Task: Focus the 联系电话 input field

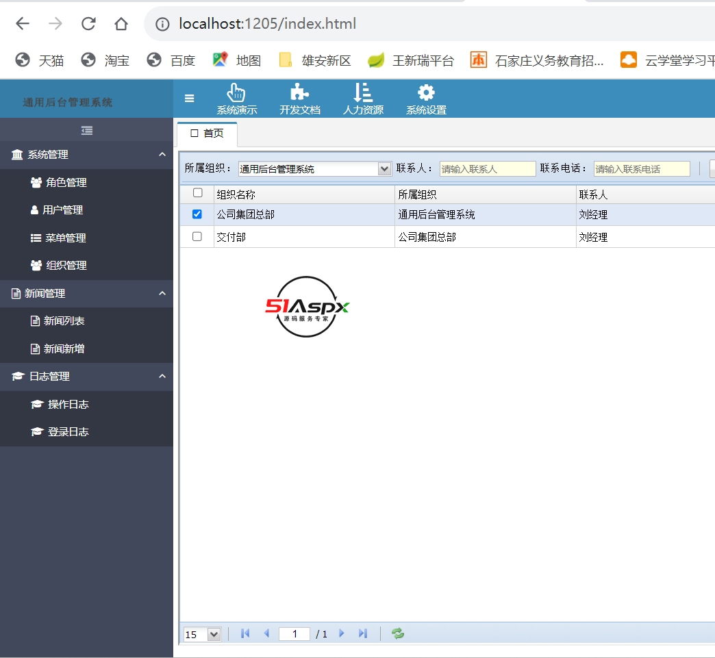Action: click(x=642, y=168)
